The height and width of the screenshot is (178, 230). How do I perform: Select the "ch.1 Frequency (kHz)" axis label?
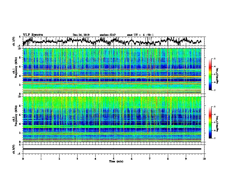(15, 68)
